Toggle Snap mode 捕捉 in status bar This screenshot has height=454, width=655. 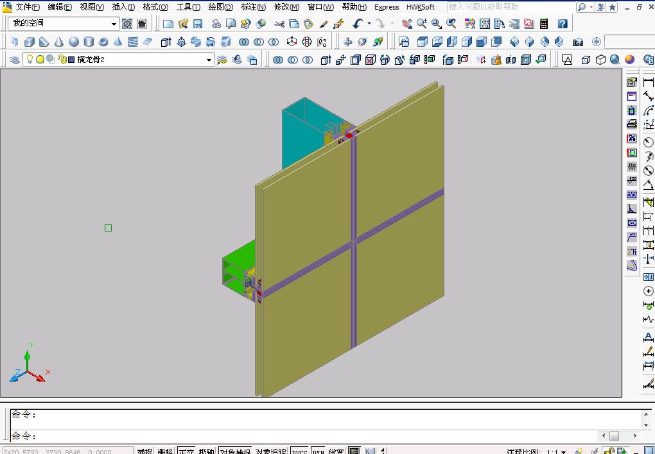[x=144, y=451]
